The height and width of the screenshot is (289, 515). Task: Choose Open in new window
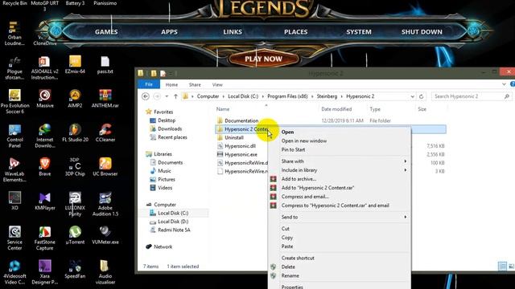[340, 141]
